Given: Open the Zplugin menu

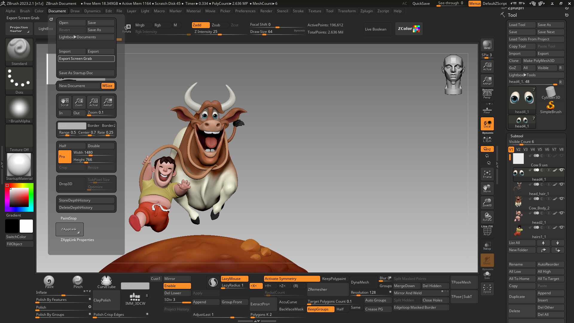Looking at the screenshot, I should click(366, 11).
